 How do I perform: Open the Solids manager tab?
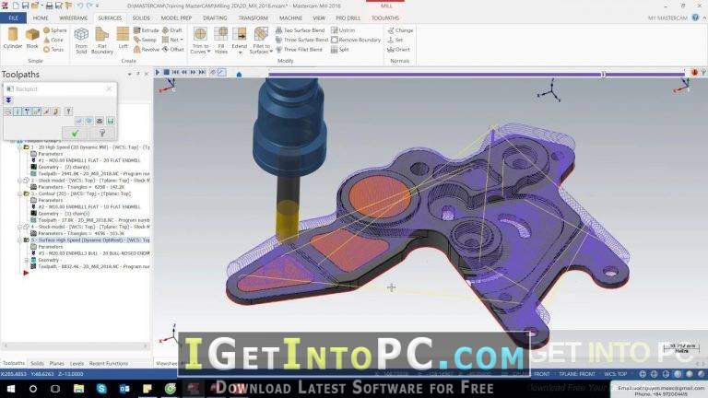[x=37, y=363]
